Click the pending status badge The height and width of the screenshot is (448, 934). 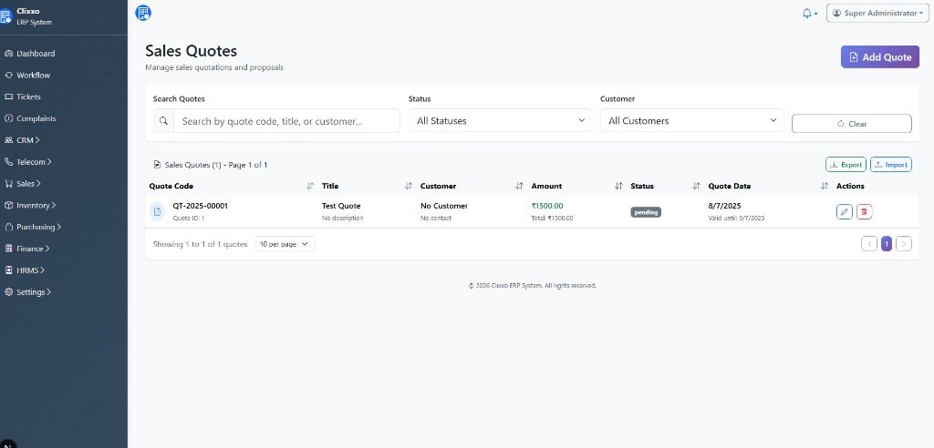[646, 212]
